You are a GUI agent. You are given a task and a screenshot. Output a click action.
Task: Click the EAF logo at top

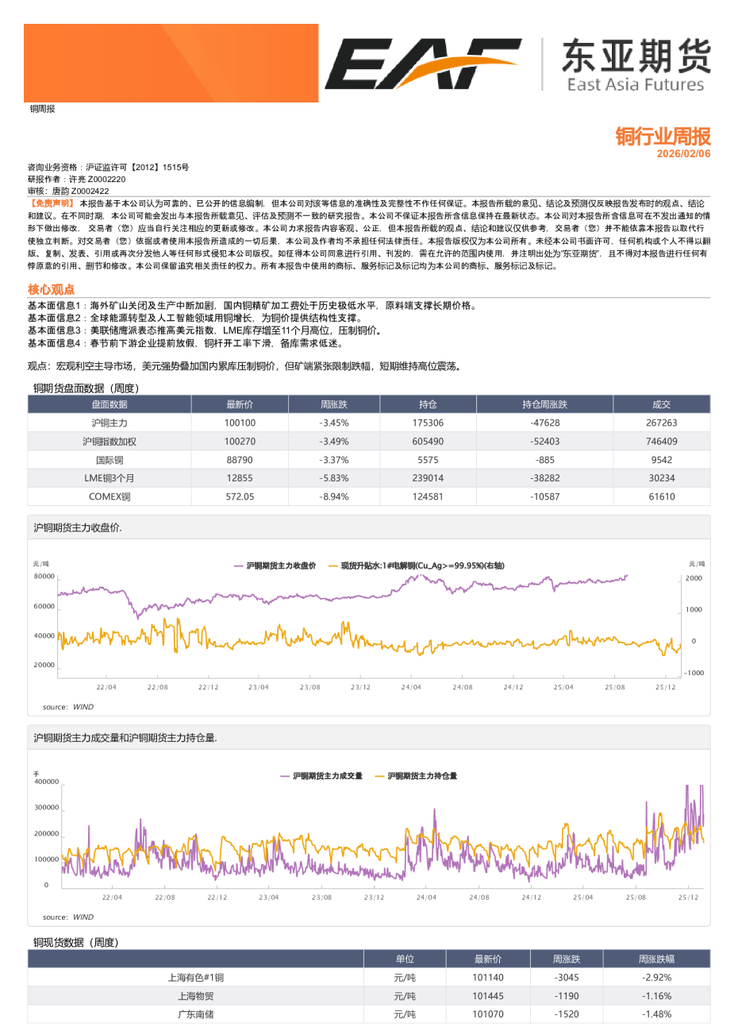[422, 64]
